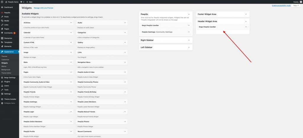
Task: Open the Help tab dropdown
Action: click(296, 6)
